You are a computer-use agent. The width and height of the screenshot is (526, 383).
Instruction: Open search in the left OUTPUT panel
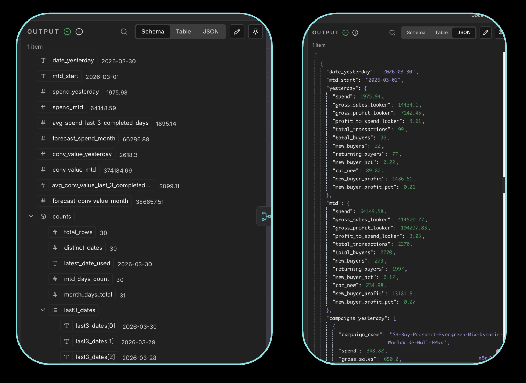tap(124, 31)
